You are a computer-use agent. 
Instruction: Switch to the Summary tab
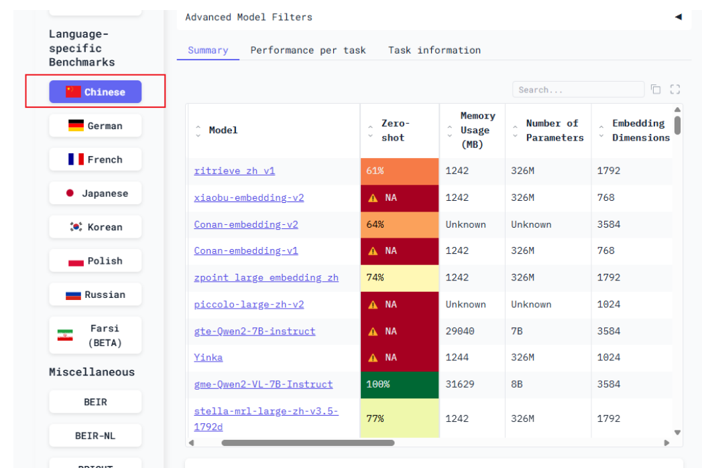click(x=208, y=50)
